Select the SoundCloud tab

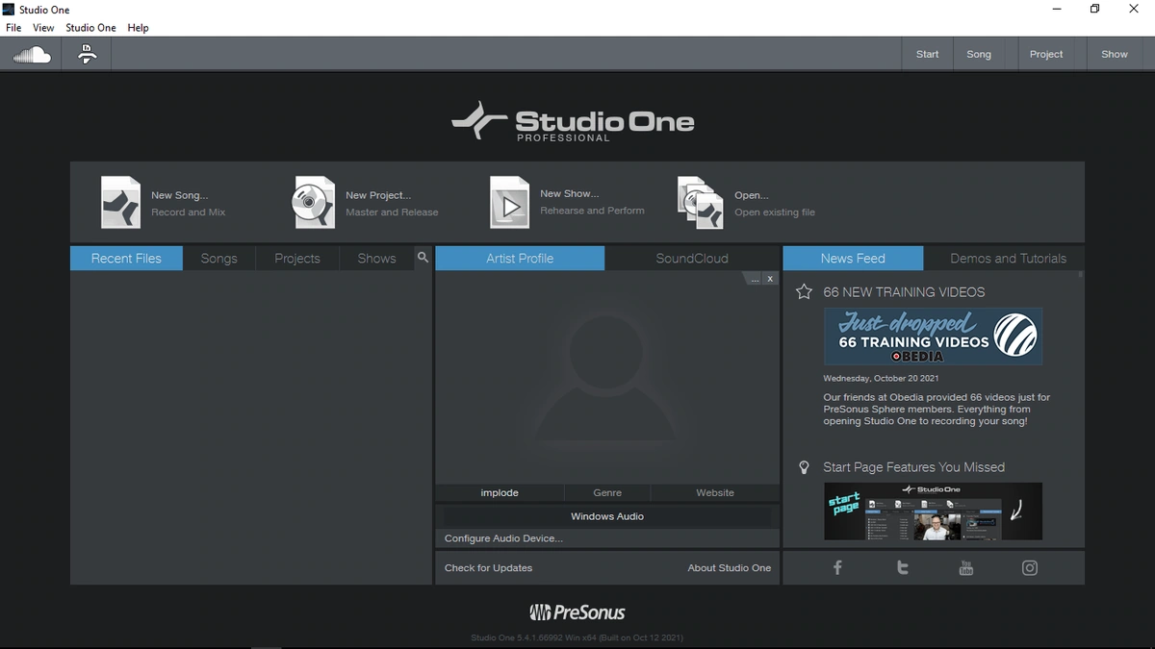pyautogui.click(x=692, y=258)
